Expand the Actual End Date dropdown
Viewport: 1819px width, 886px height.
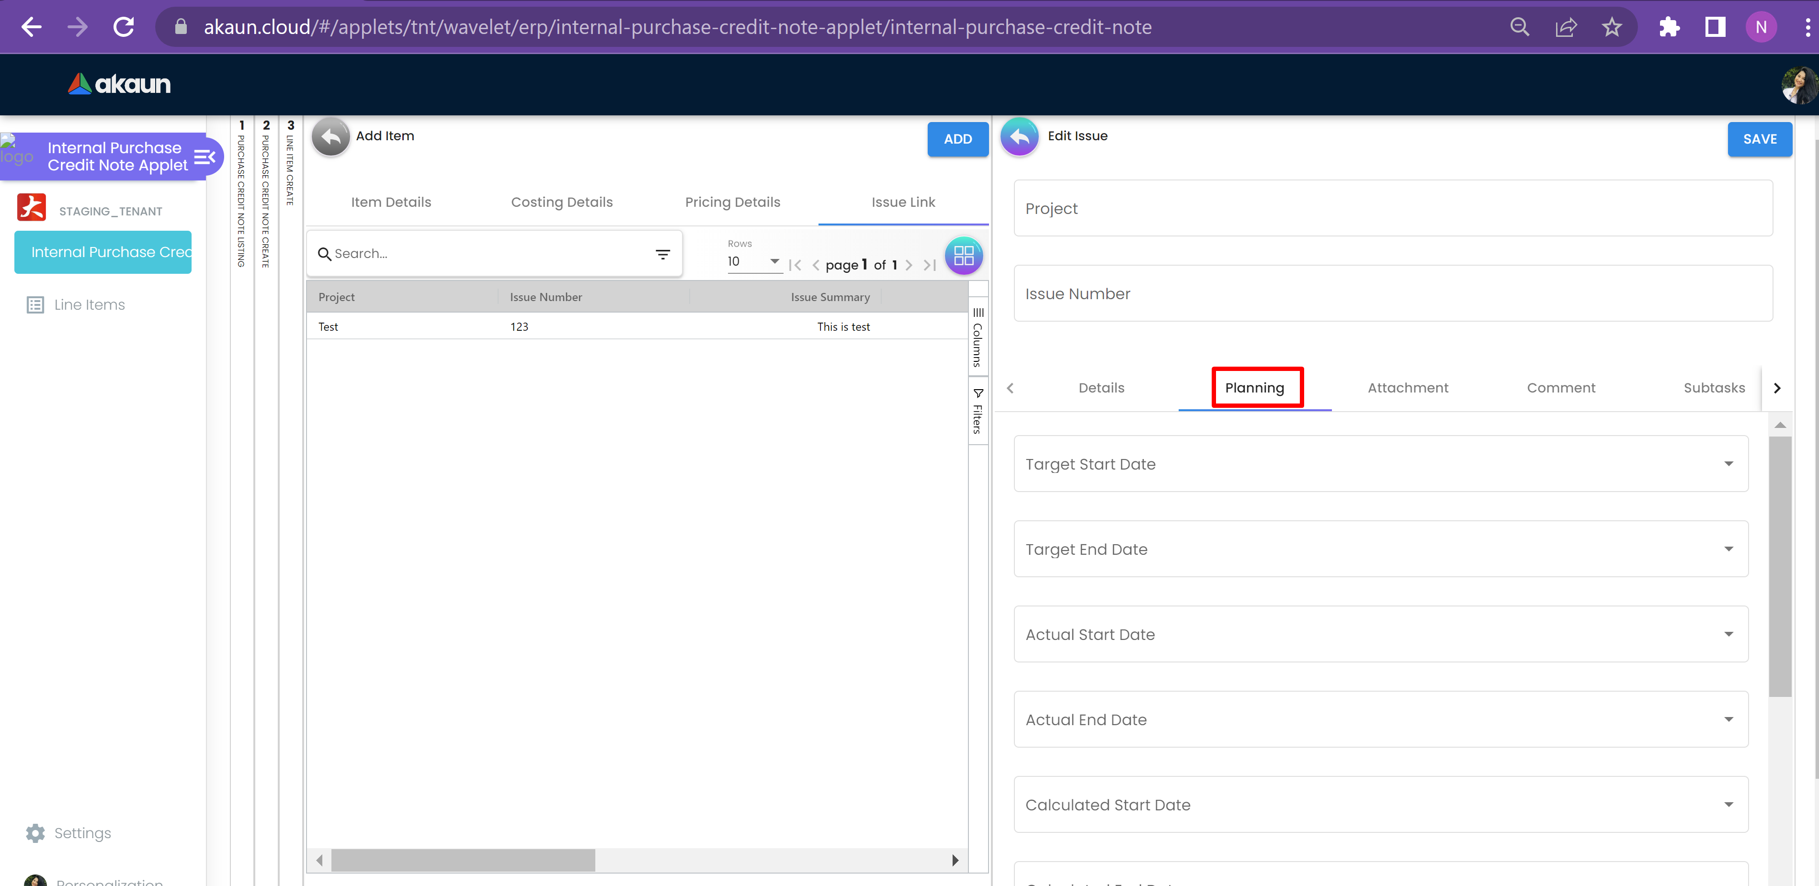pos(1728,719)
